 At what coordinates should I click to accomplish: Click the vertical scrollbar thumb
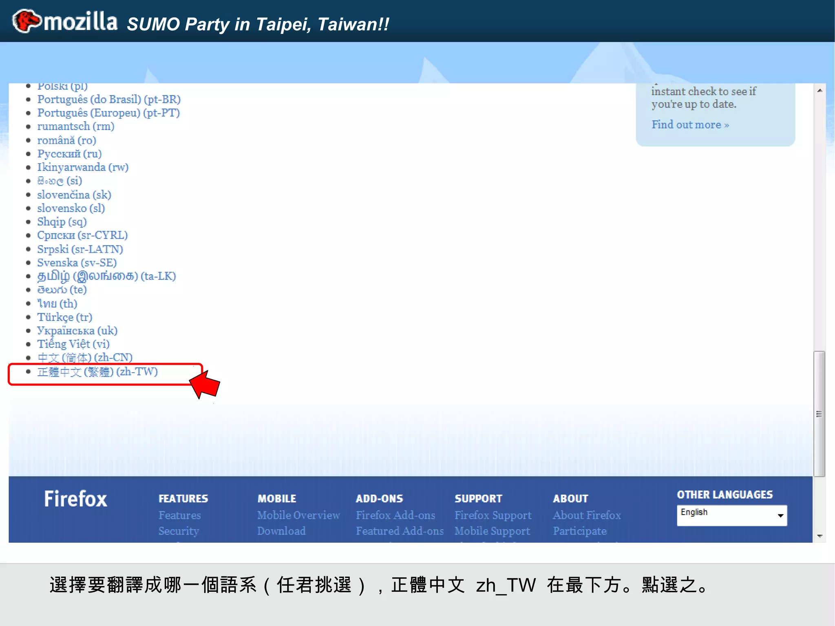point(820,414)
